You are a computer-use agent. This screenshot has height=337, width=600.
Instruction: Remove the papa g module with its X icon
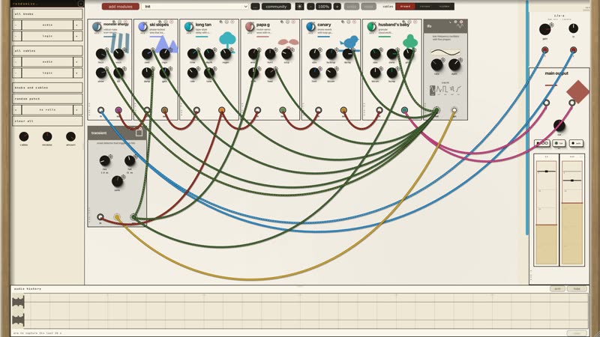coord(293,22)
